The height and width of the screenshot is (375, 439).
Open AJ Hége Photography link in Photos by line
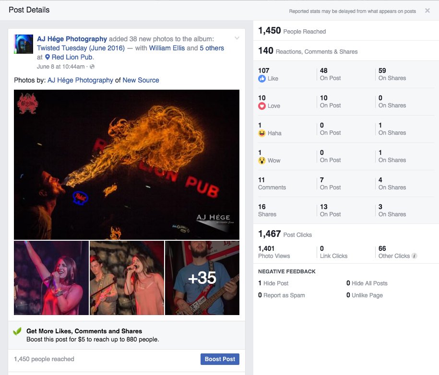80,80
